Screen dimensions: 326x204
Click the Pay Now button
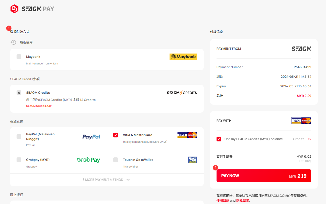pyautogui.click(x=264, y=176)
